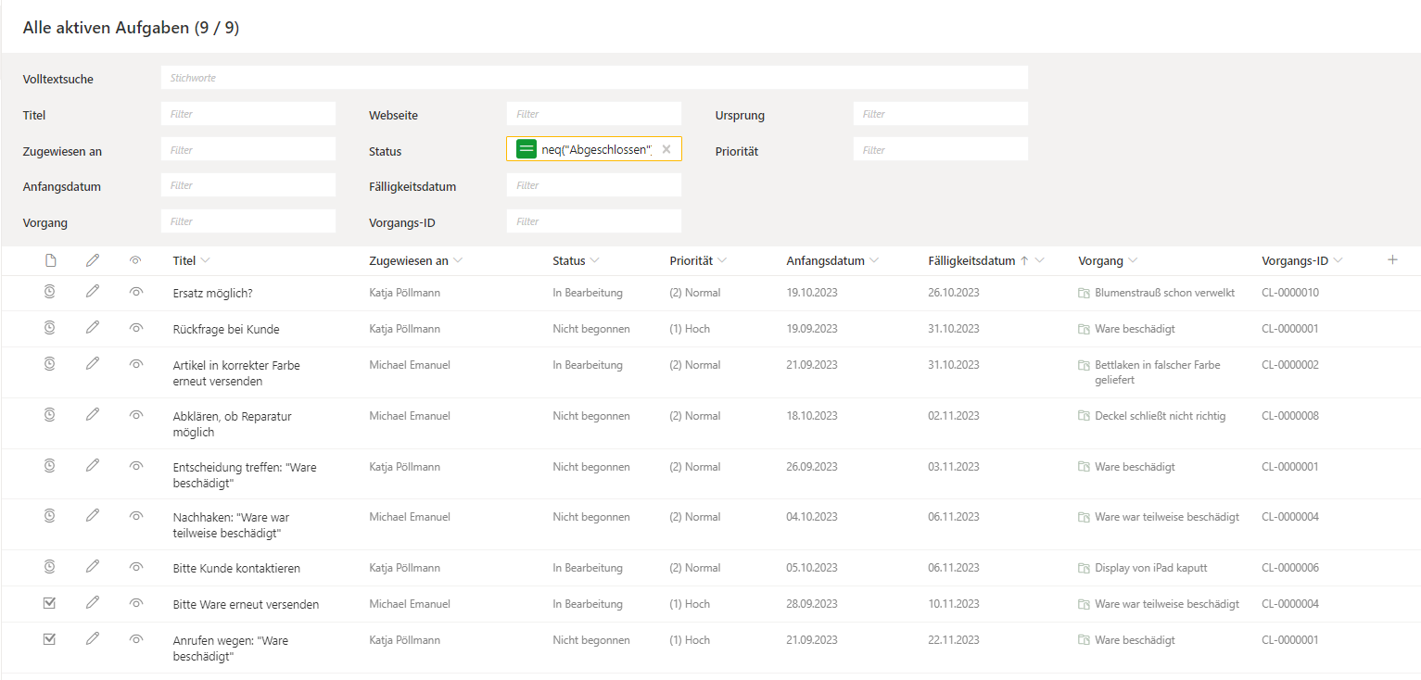This screenshot has width=1421, height=680.
Task: Expand the Titel column dropdown chevron
Action: (206, 261)
